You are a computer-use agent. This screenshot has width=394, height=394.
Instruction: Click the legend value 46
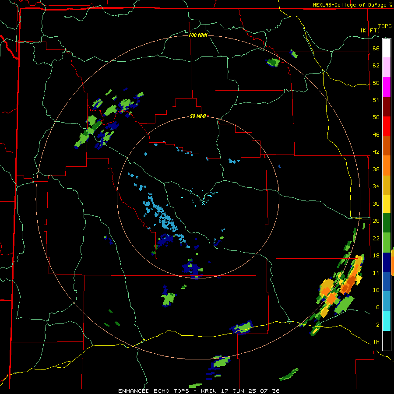click(x=376, y=135)
